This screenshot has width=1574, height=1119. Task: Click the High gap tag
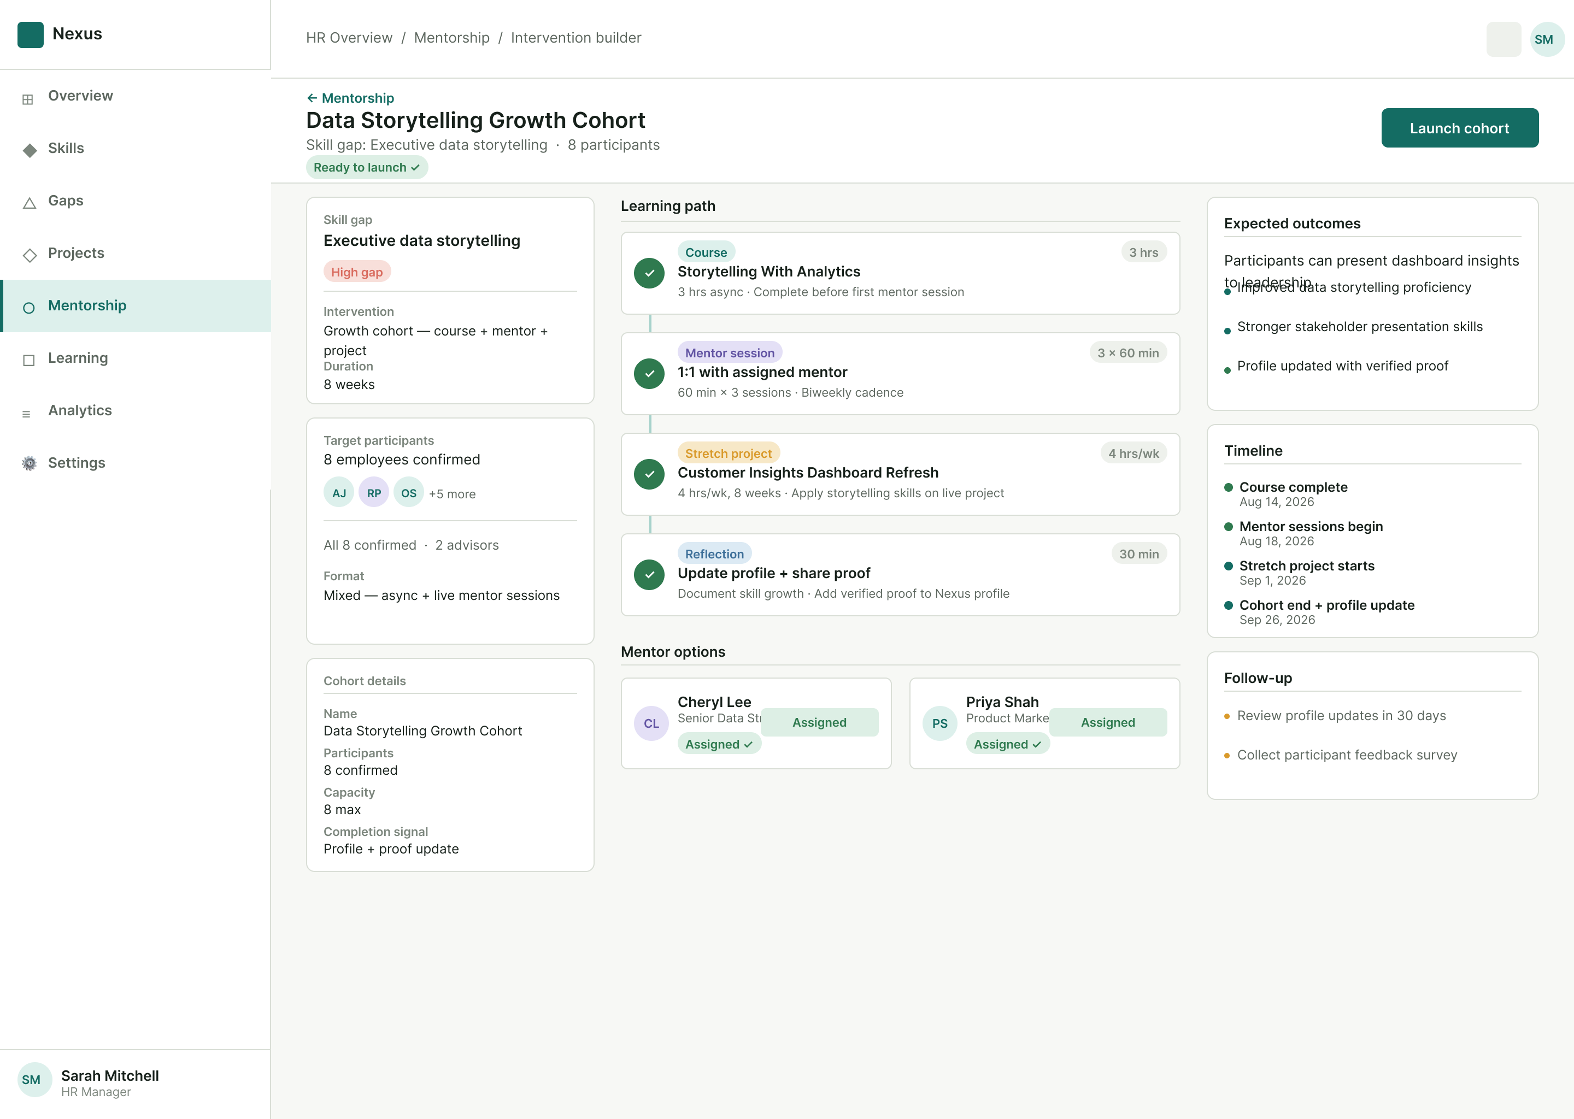[x=357, y=272]
